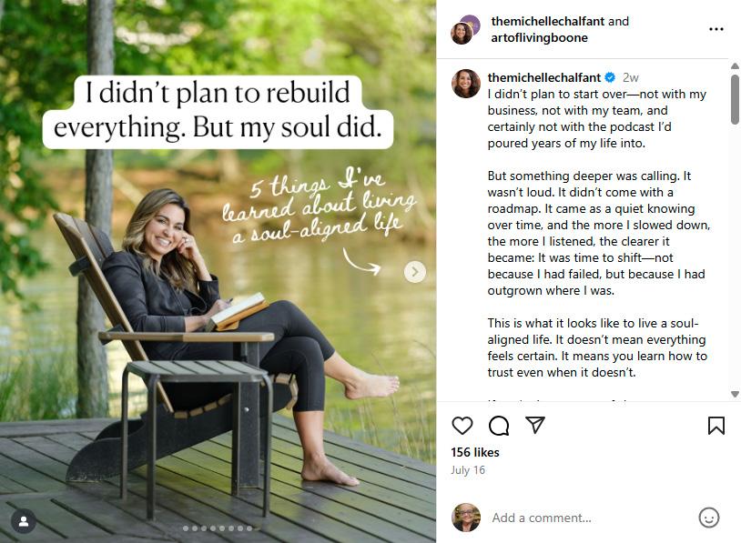
Task: Click the Add a comment field
Action: 583,518
